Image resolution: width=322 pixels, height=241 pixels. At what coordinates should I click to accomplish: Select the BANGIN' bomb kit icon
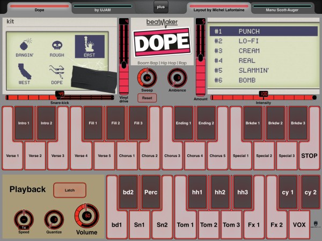(x=25, y=47)
